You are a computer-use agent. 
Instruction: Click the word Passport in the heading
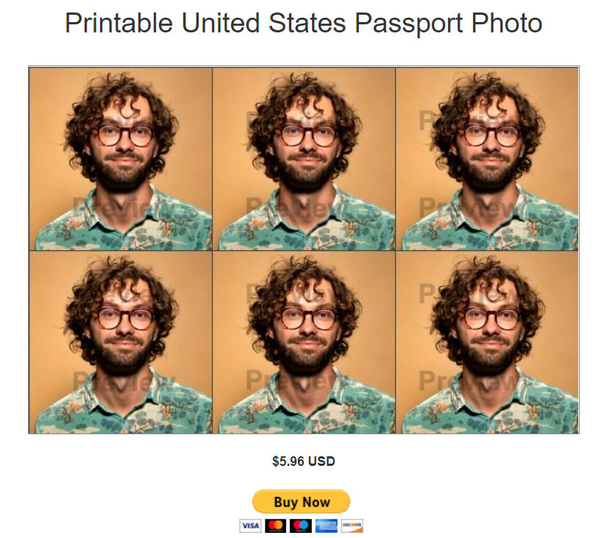pos(408,23)
